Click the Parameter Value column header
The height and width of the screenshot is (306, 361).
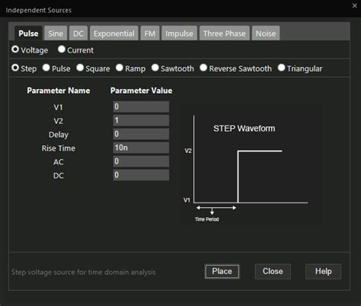(141, 91)
